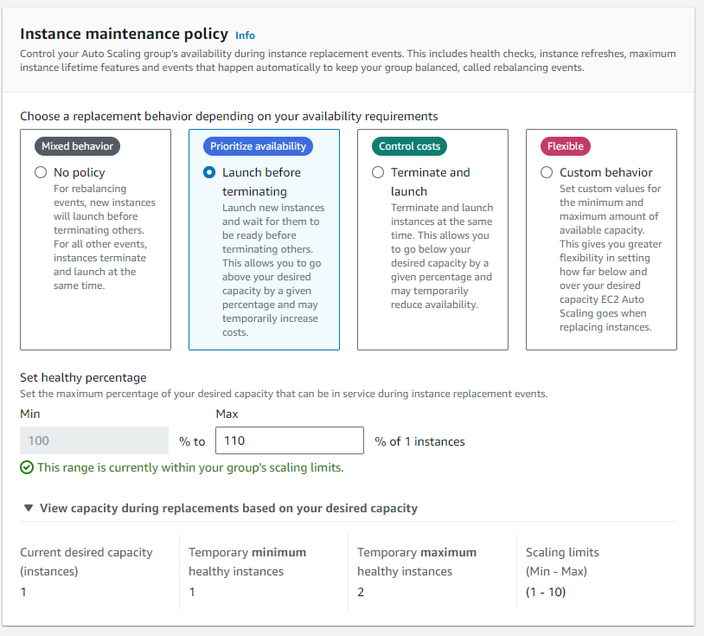The width and height of the screenshot is (704, 636).
Task: Click the "Temporary minimum healthy instances" label
Action: coord(247,562)
